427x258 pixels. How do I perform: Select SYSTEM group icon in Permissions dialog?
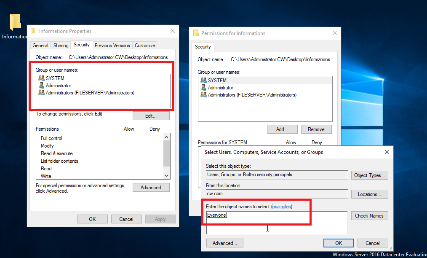point(204,80)
